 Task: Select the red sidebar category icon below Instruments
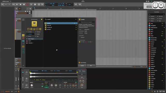[23, 38]
